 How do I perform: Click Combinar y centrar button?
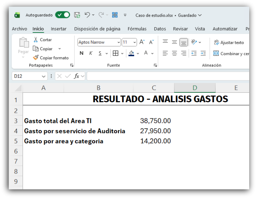point(231,54)
